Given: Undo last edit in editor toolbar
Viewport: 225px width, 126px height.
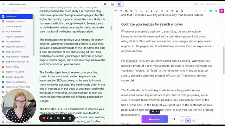Looking at the screenshot, I should tap(116, 11).
